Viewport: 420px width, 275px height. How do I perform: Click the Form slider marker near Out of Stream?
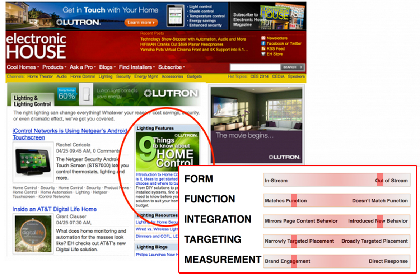click(x=380, y=180)
